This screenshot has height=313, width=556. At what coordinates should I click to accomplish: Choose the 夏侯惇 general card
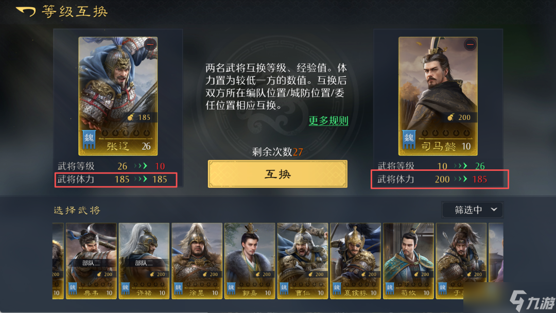[355, 261]
